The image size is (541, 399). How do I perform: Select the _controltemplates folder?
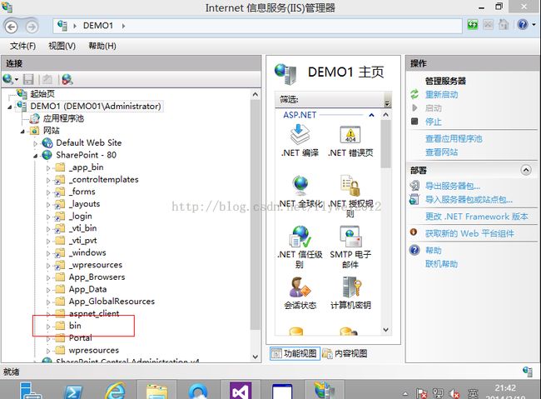point(103,179)
